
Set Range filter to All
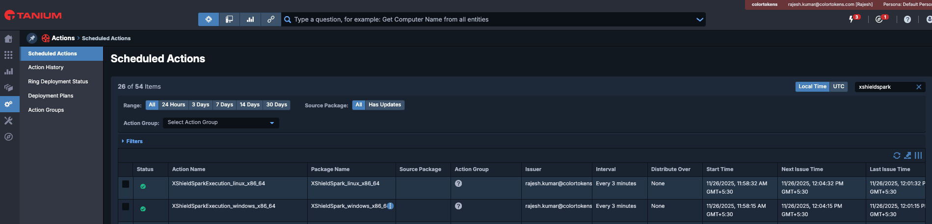point(152,105)
